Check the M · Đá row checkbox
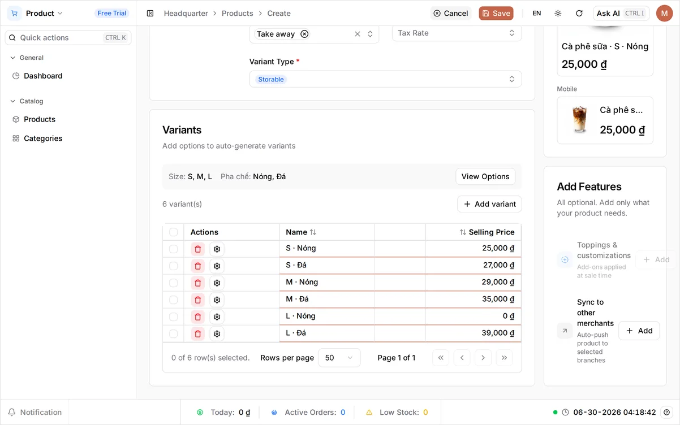 coord(173,300)
